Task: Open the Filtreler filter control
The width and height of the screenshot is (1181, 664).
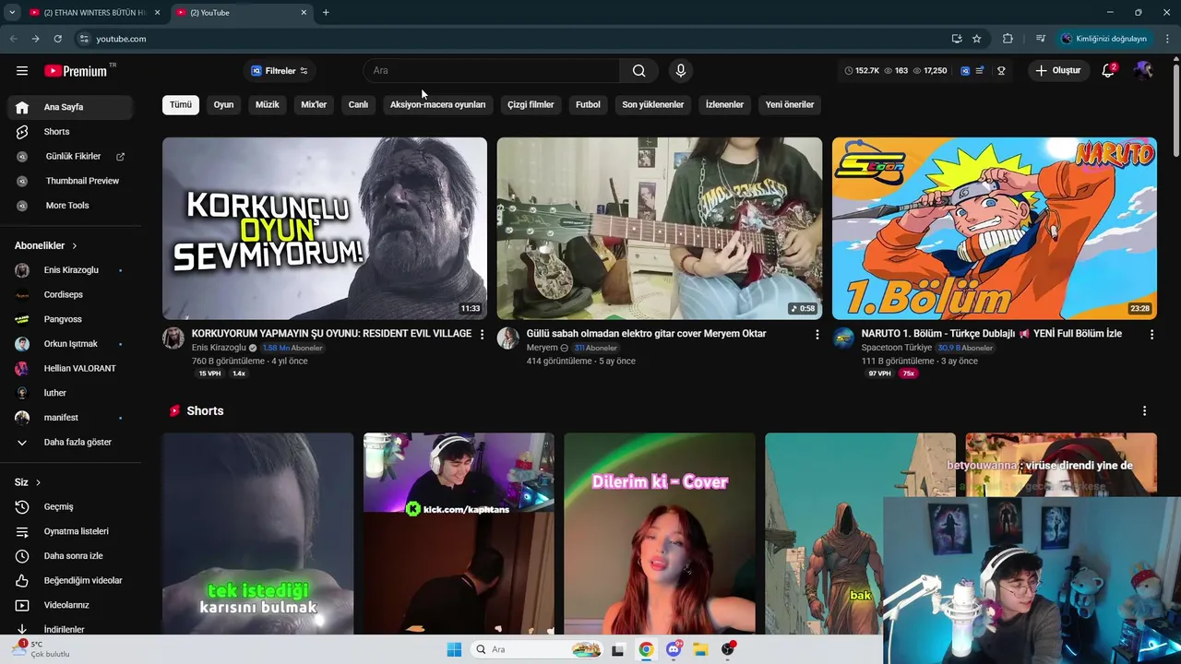Action: point(280,71)
